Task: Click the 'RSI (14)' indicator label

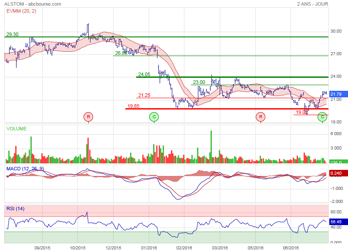Action: point(15,209)
